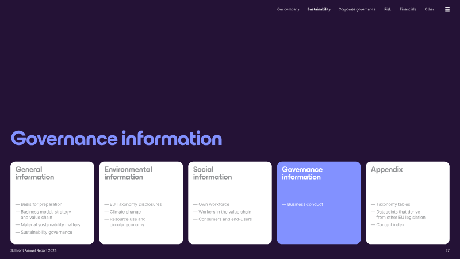Open Corporate governance in top navigation
The height and width of the screenshot is (259, 460).
(x=356, y=9)
